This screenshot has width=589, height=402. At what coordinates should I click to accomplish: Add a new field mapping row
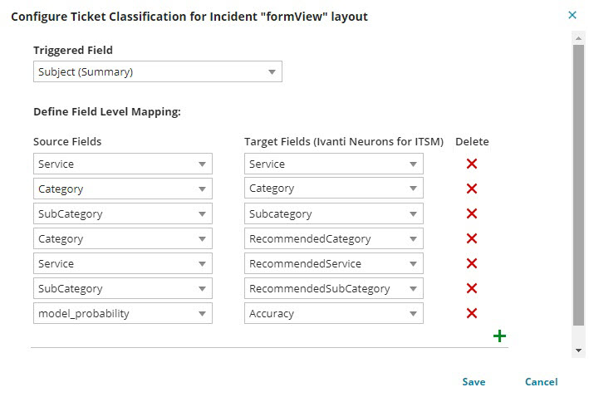pyautogui.click(x=500, y=336)
